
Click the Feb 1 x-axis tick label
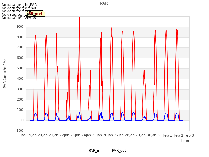click(168, 135)
